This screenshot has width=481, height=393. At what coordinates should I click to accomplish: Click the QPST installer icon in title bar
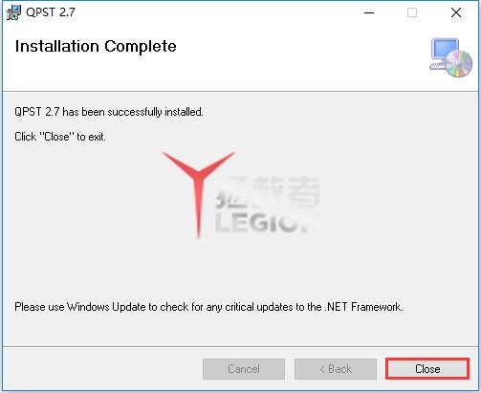click(13, 12)
